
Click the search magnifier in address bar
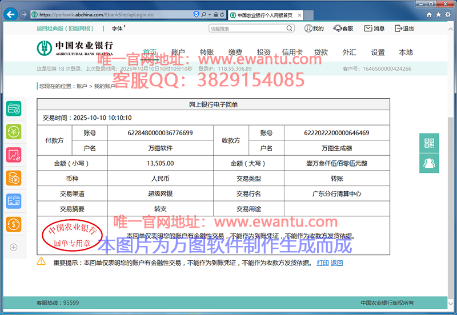pyautogui.click(x=204, y=14)
